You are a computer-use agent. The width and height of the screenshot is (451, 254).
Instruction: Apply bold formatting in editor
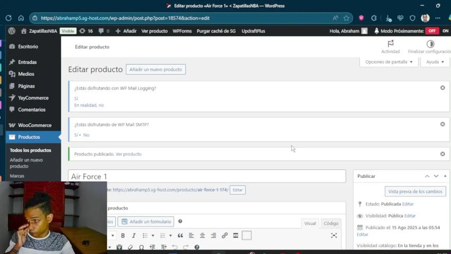point(123,235)
